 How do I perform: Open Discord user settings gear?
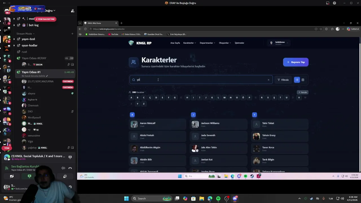coord(70,187)
